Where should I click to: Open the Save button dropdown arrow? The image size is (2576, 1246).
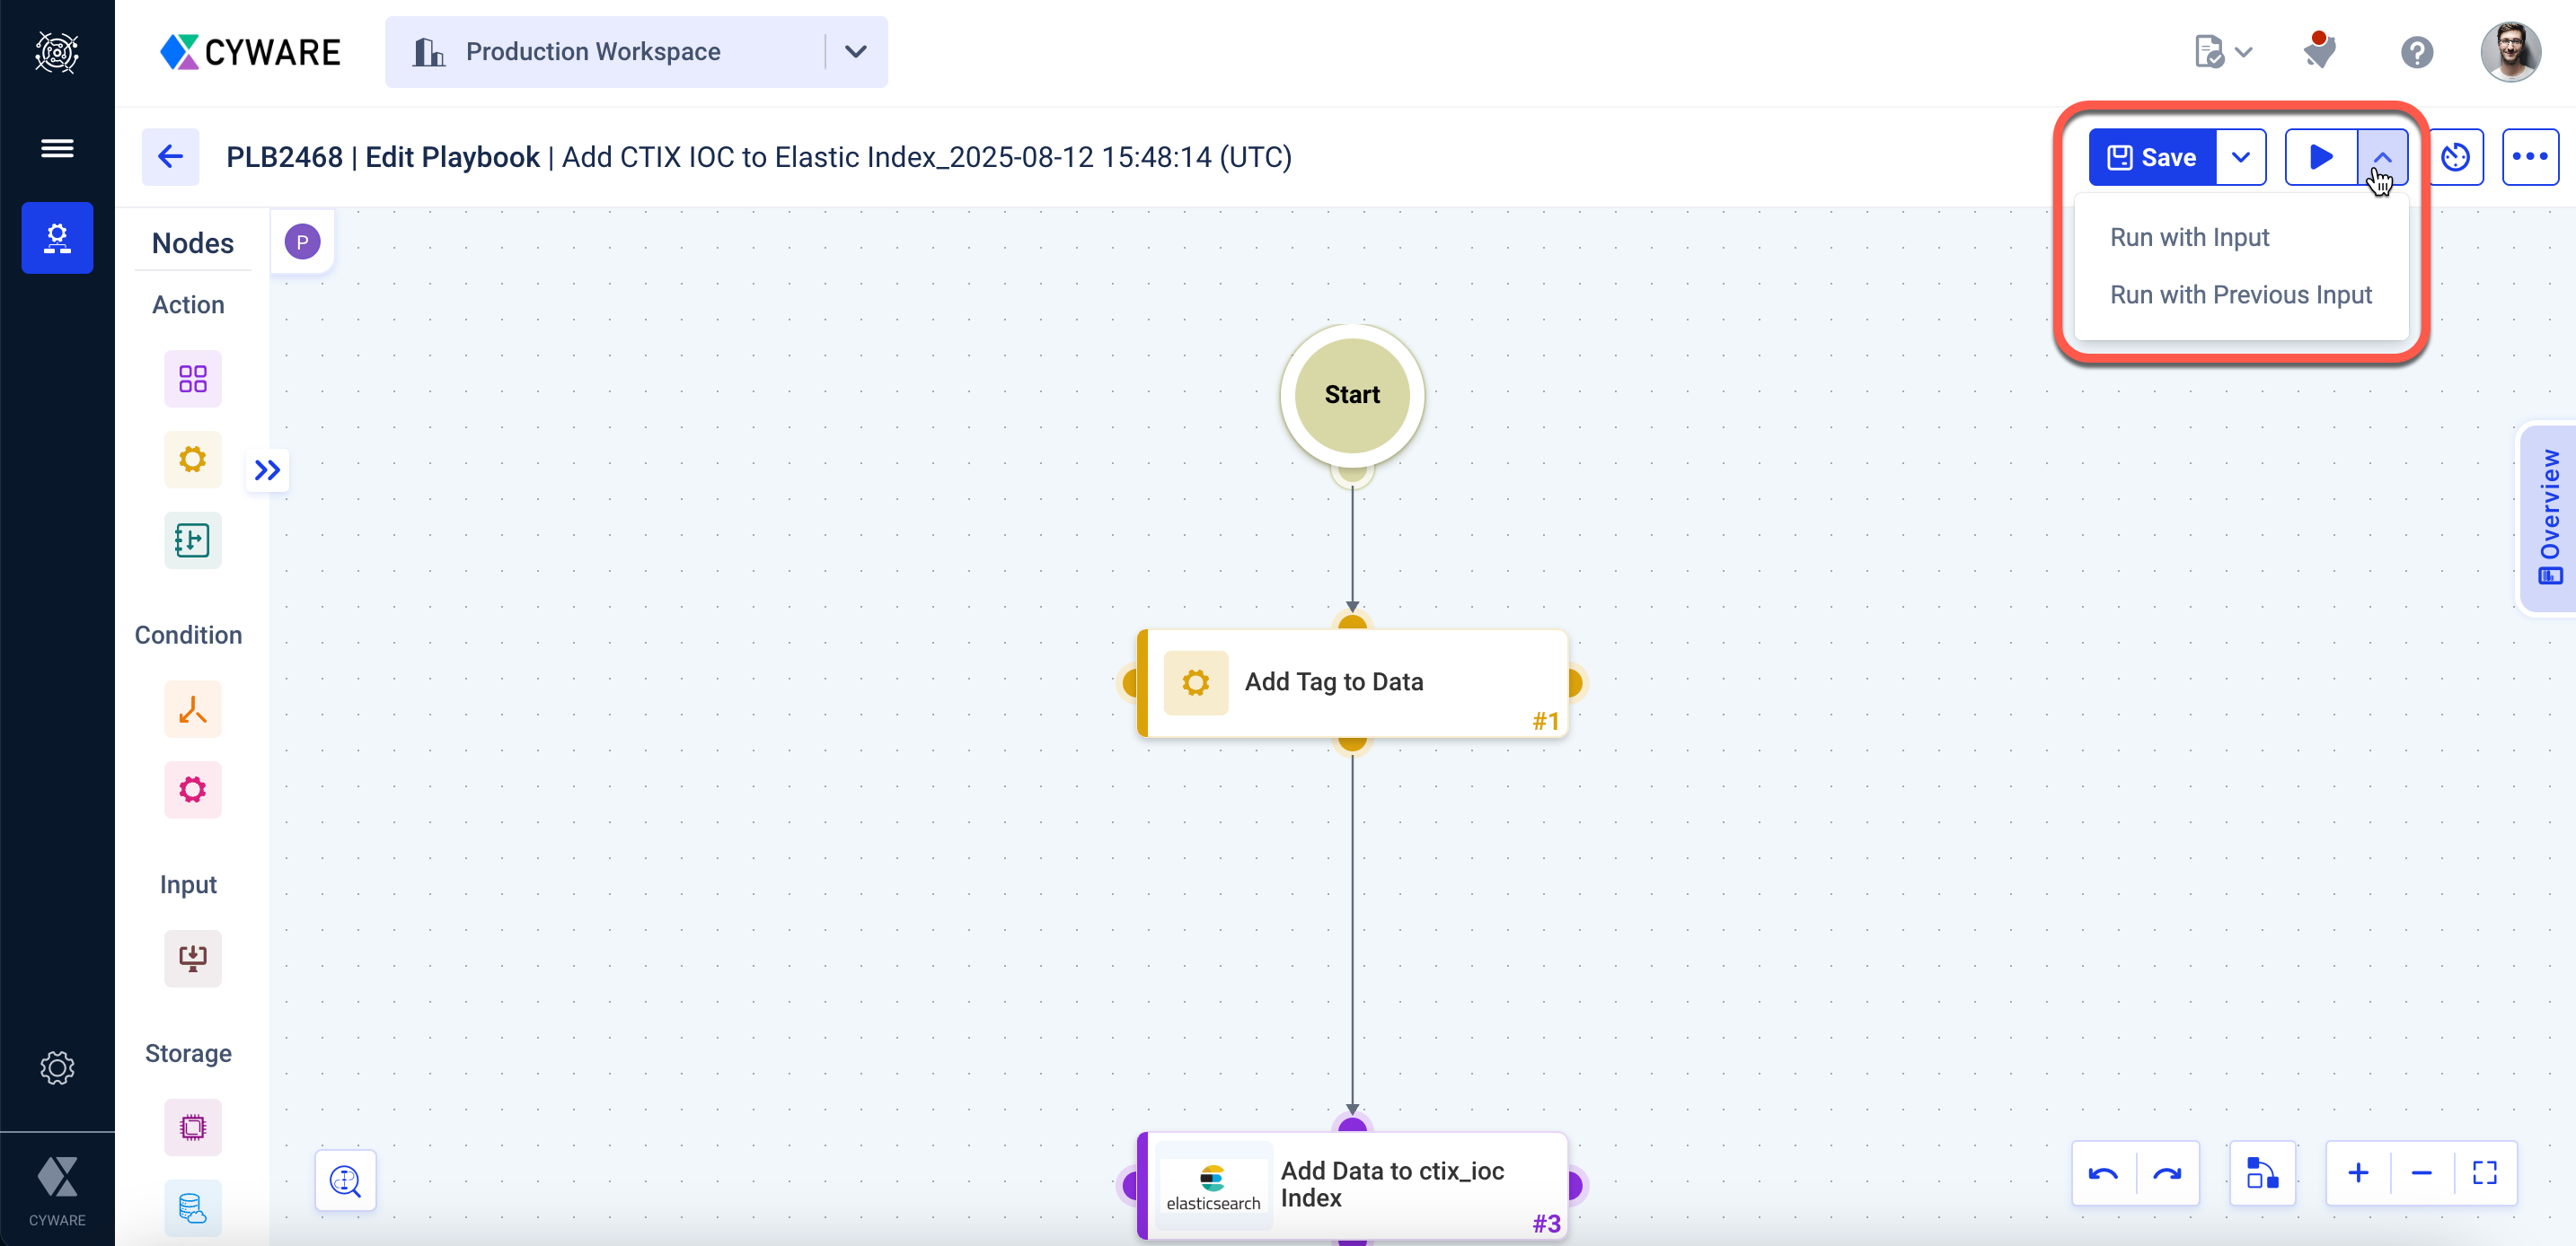tap(2240, 157)
